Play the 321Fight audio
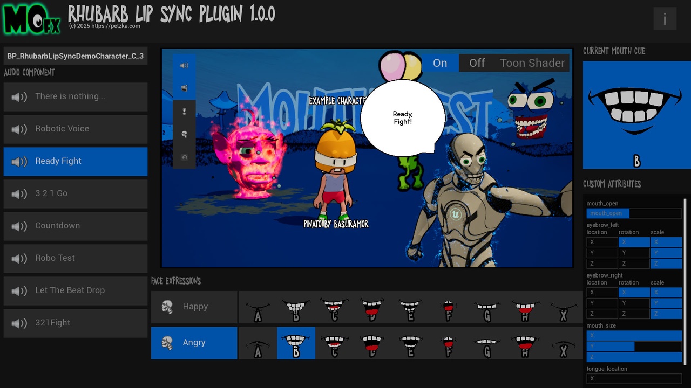 coord(76,323)
